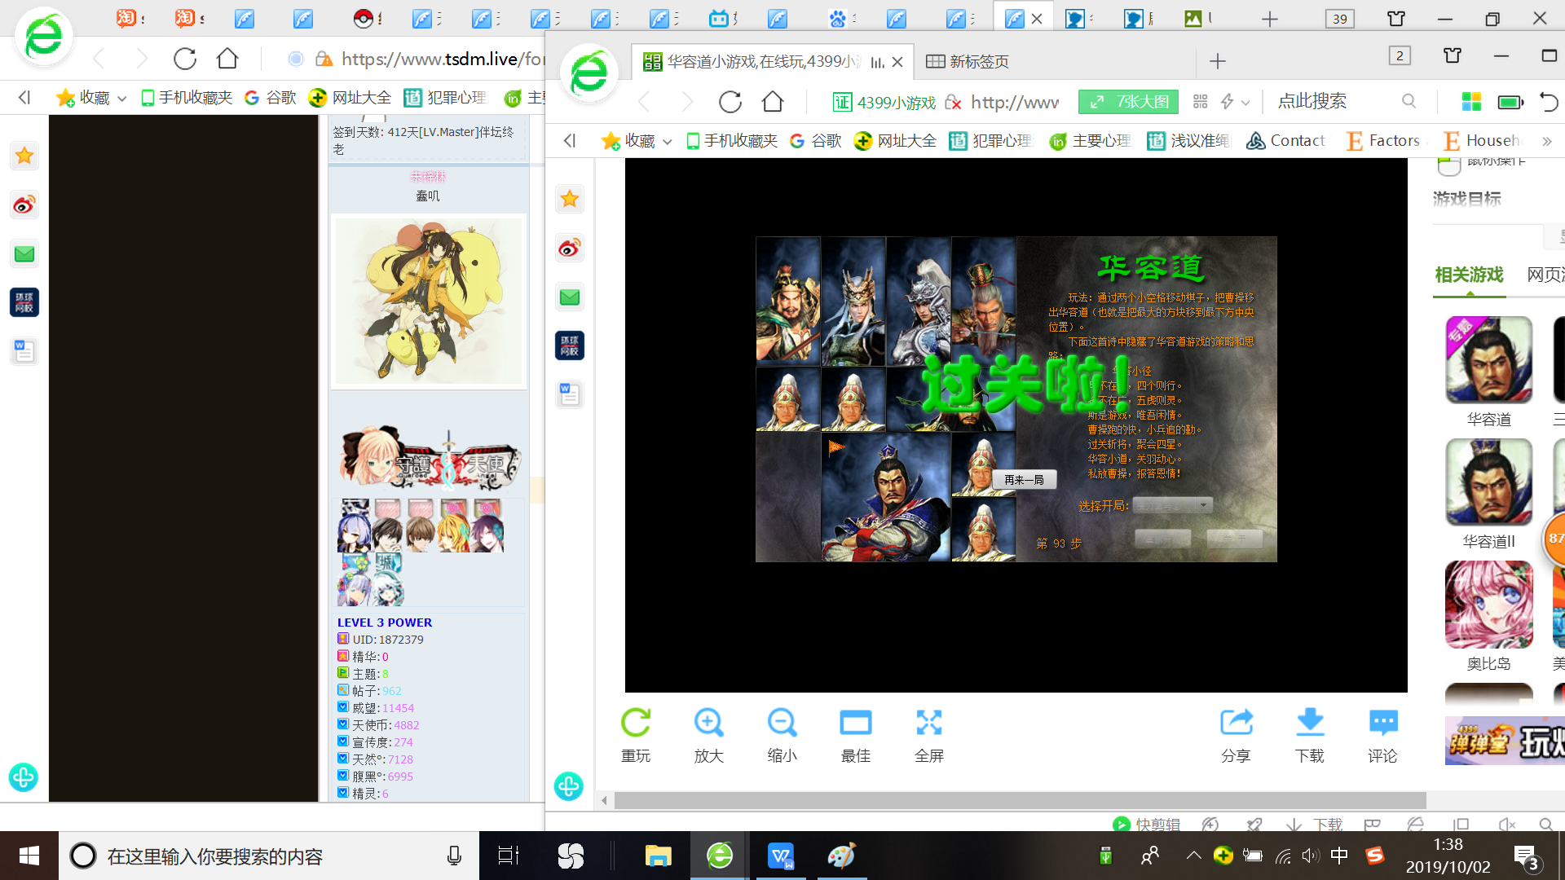This screenshot has width=1565, height=880.
Task: Reload page in front 4399 browser window
Action: point(730,102)
